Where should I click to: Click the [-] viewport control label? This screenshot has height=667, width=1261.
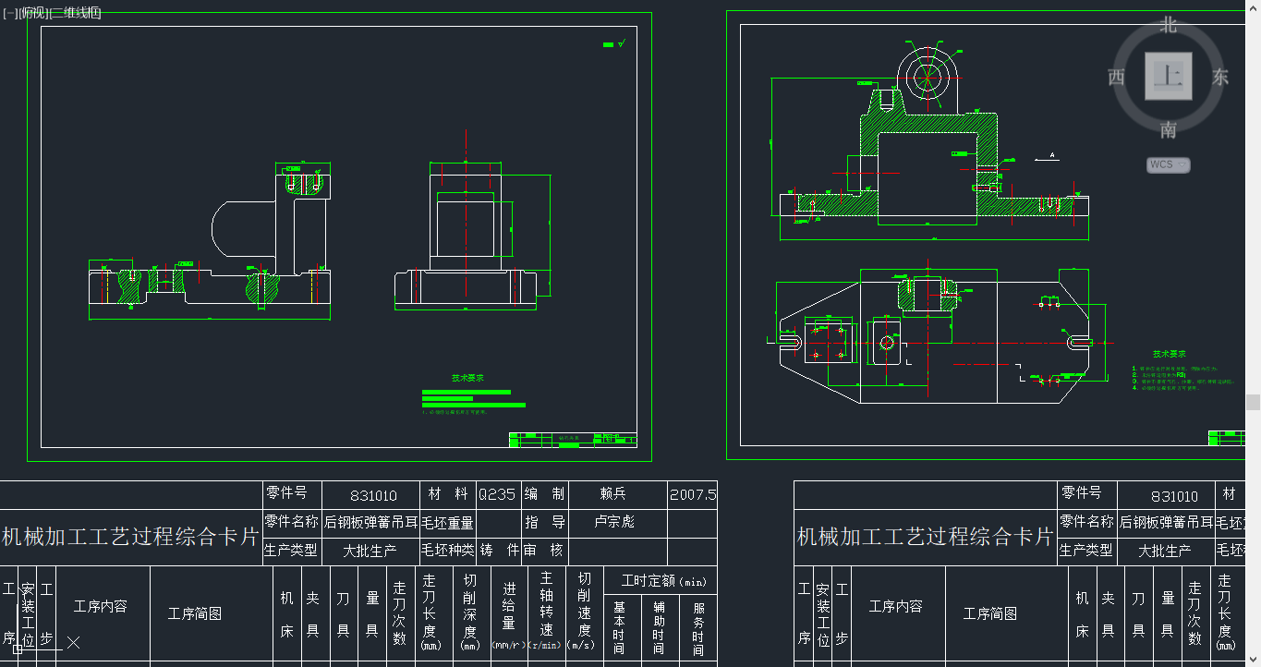[x=8, y=13]
